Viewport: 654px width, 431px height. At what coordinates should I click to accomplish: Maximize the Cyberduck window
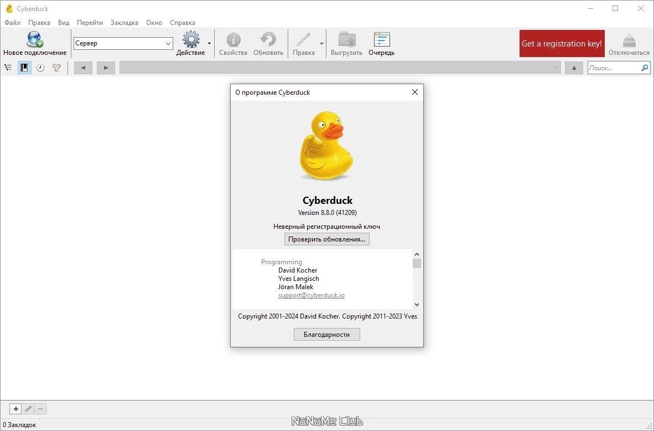pos(615,8)
